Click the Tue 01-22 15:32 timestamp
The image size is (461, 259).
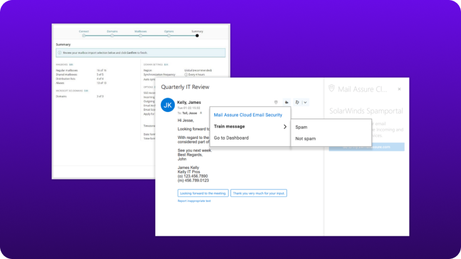click(x=189, y=108)
